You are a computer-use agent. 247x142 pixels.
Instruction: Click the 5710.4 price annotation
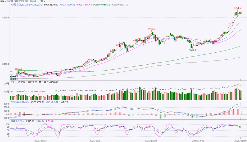18,69
